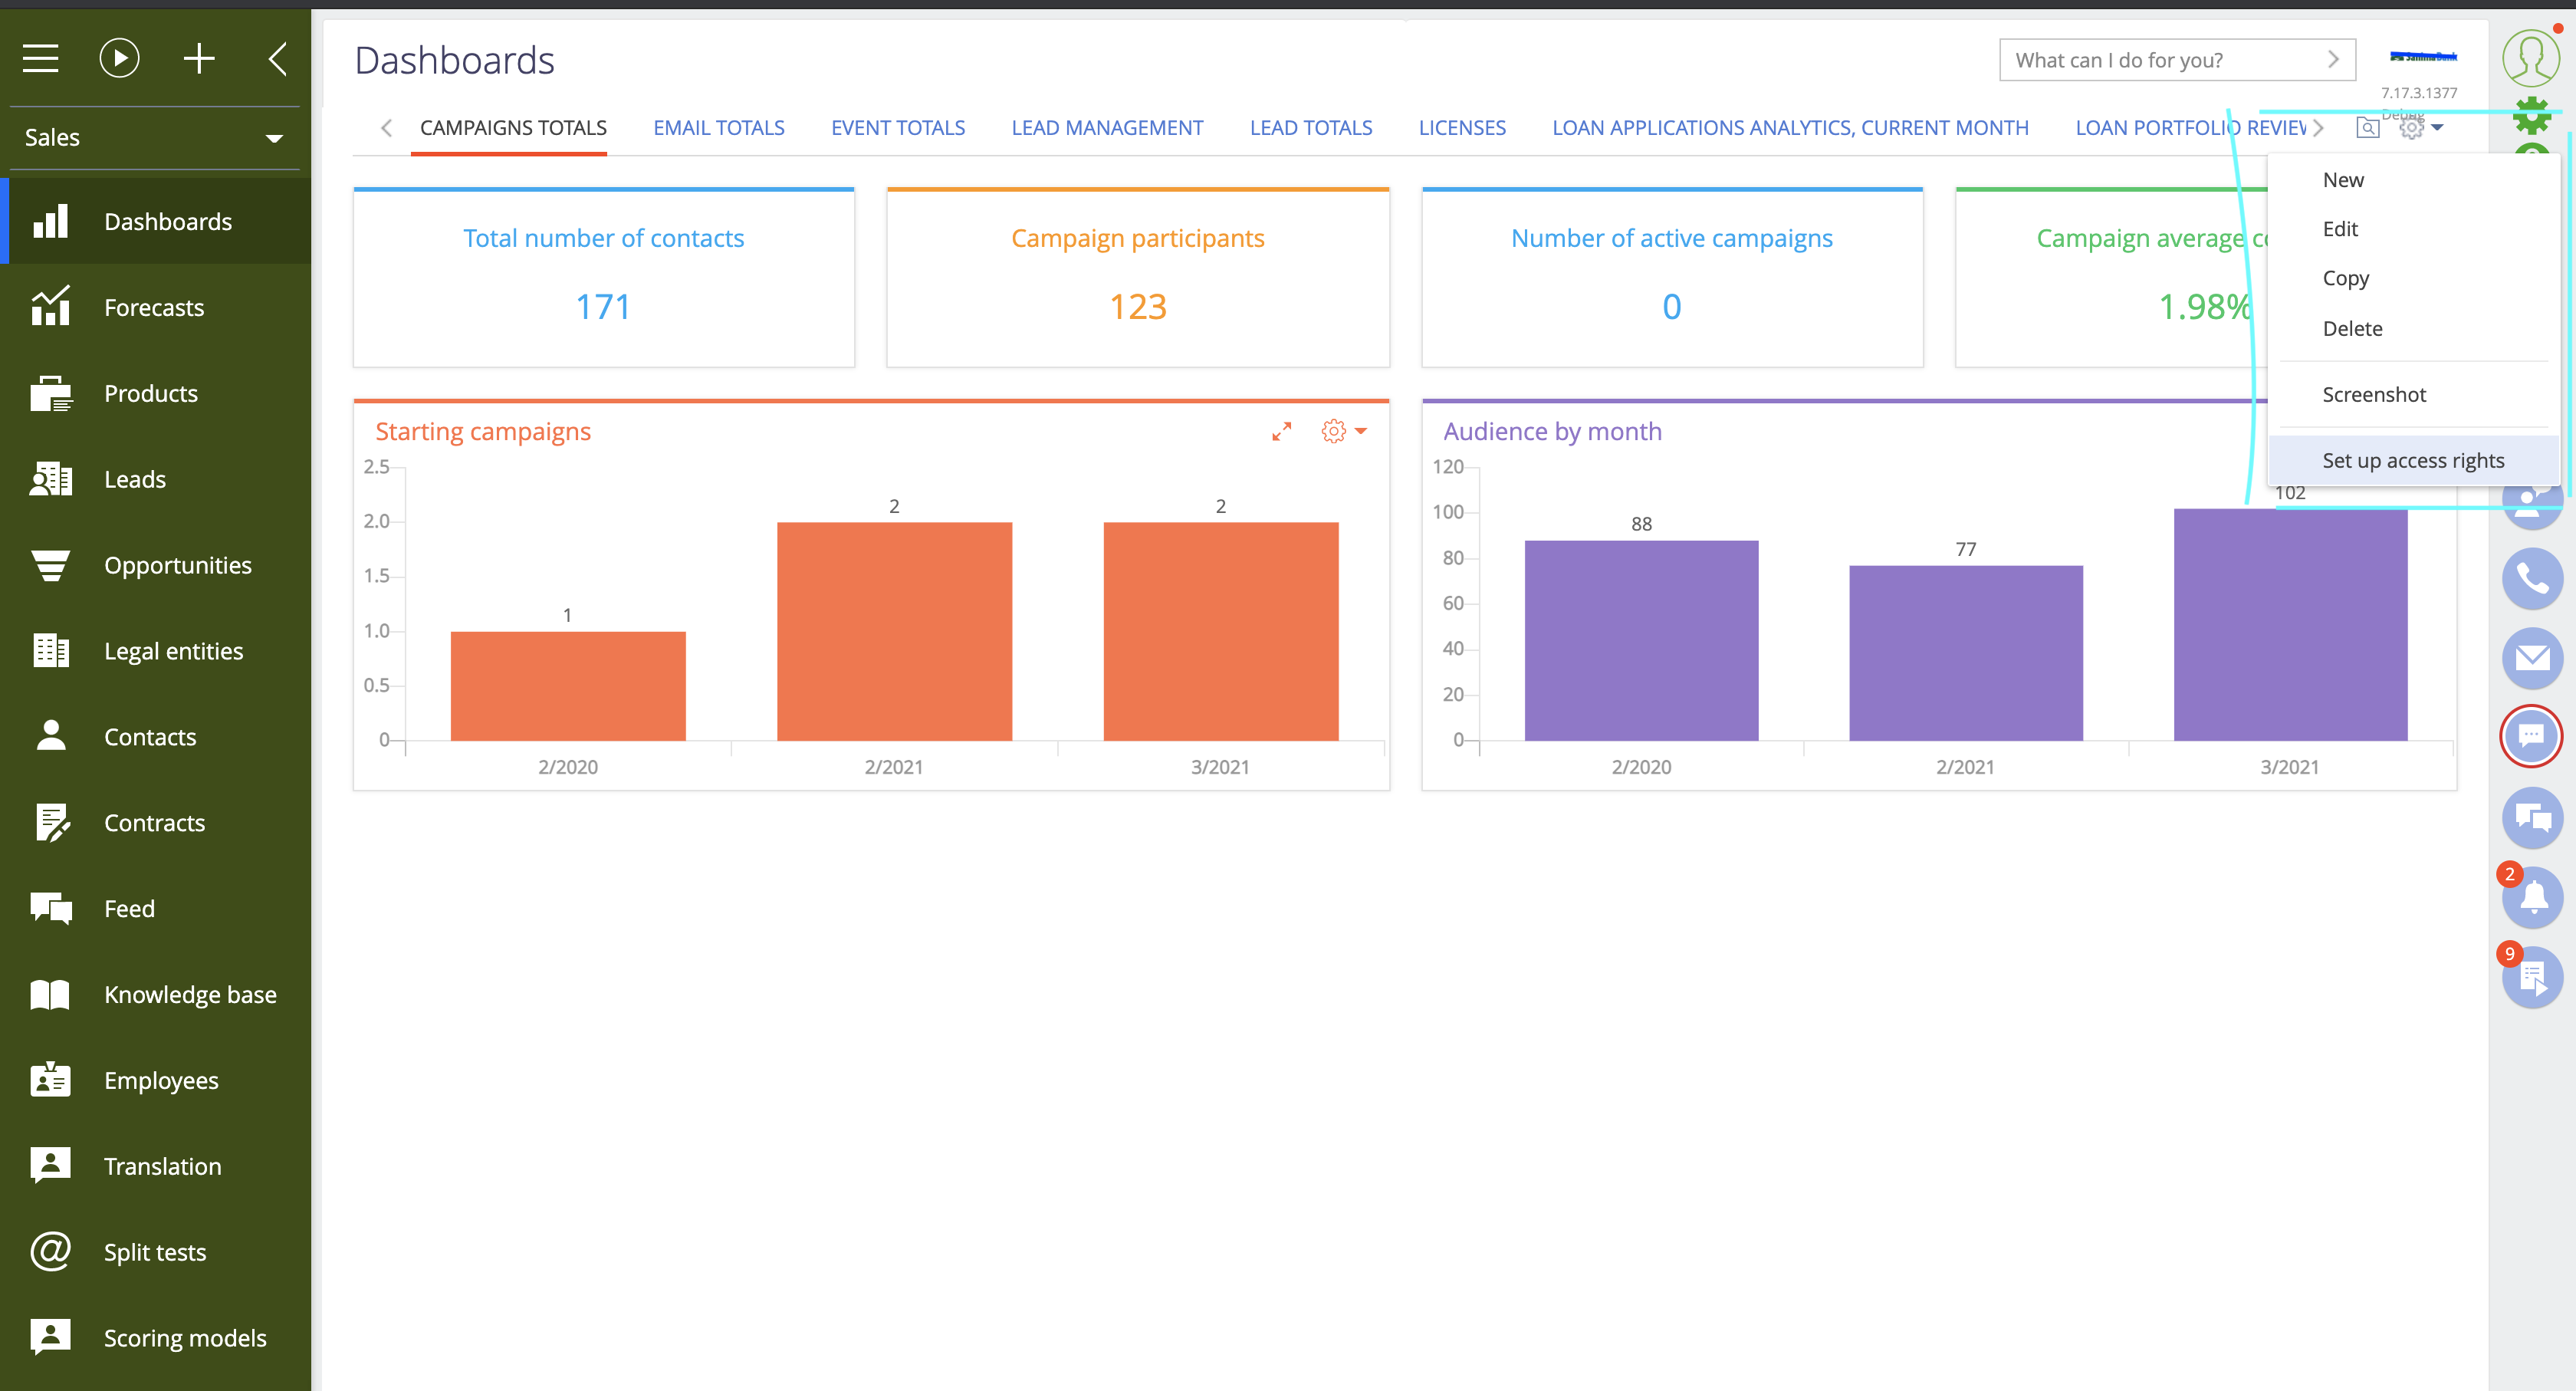Open the user profile avatar icon
This screenshot has width=2576, height=1391.
click(2530, 58)
